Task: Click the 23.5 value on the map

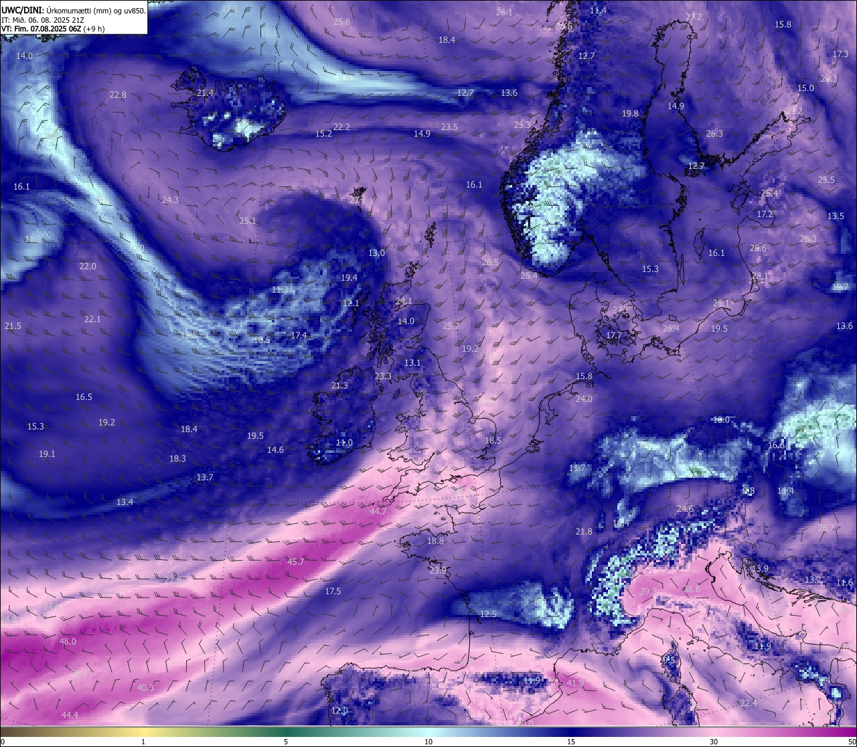Action: (x=449, y=127)
